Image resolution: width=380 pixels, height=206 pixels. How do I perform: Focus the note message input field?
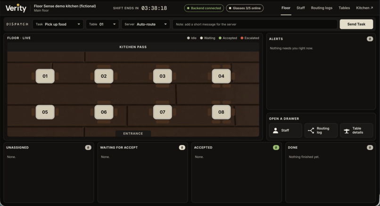coord(255,24)
